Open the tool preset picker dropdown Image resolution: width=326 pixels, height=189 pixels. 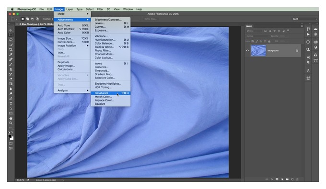14,19
